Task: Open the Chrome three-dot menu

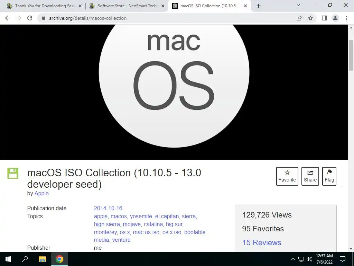Action: click(x=346, y=18)
